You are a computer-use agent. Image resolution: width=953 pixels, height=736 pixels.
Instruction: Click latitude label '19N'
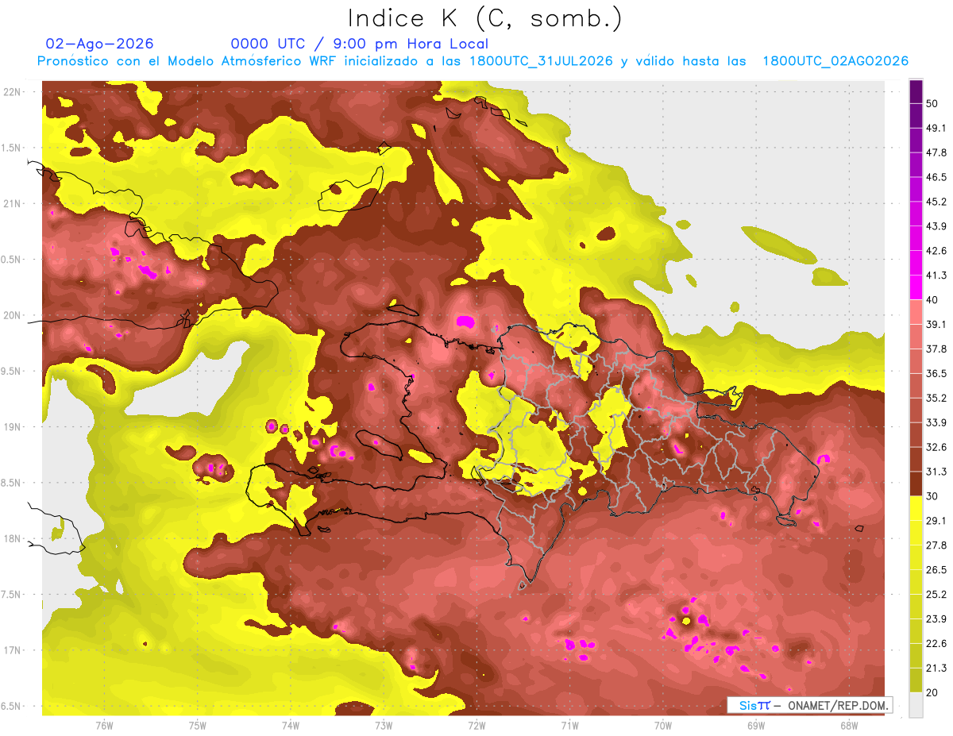click(14, 427)
